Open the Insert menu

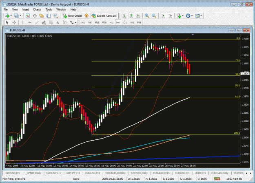[x=26, y=9]
